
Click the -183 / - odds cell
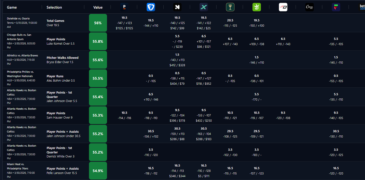[257, 155]
